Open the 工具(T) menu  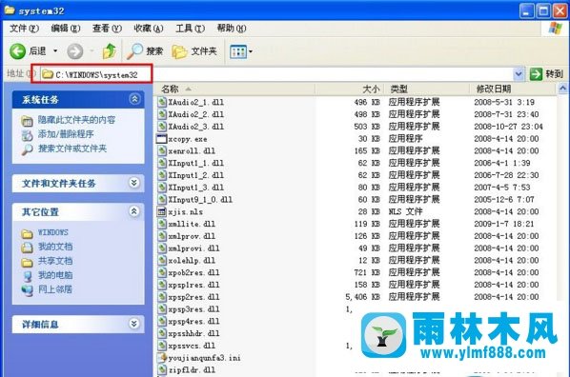pyautogui.click(x=191, y=29)
